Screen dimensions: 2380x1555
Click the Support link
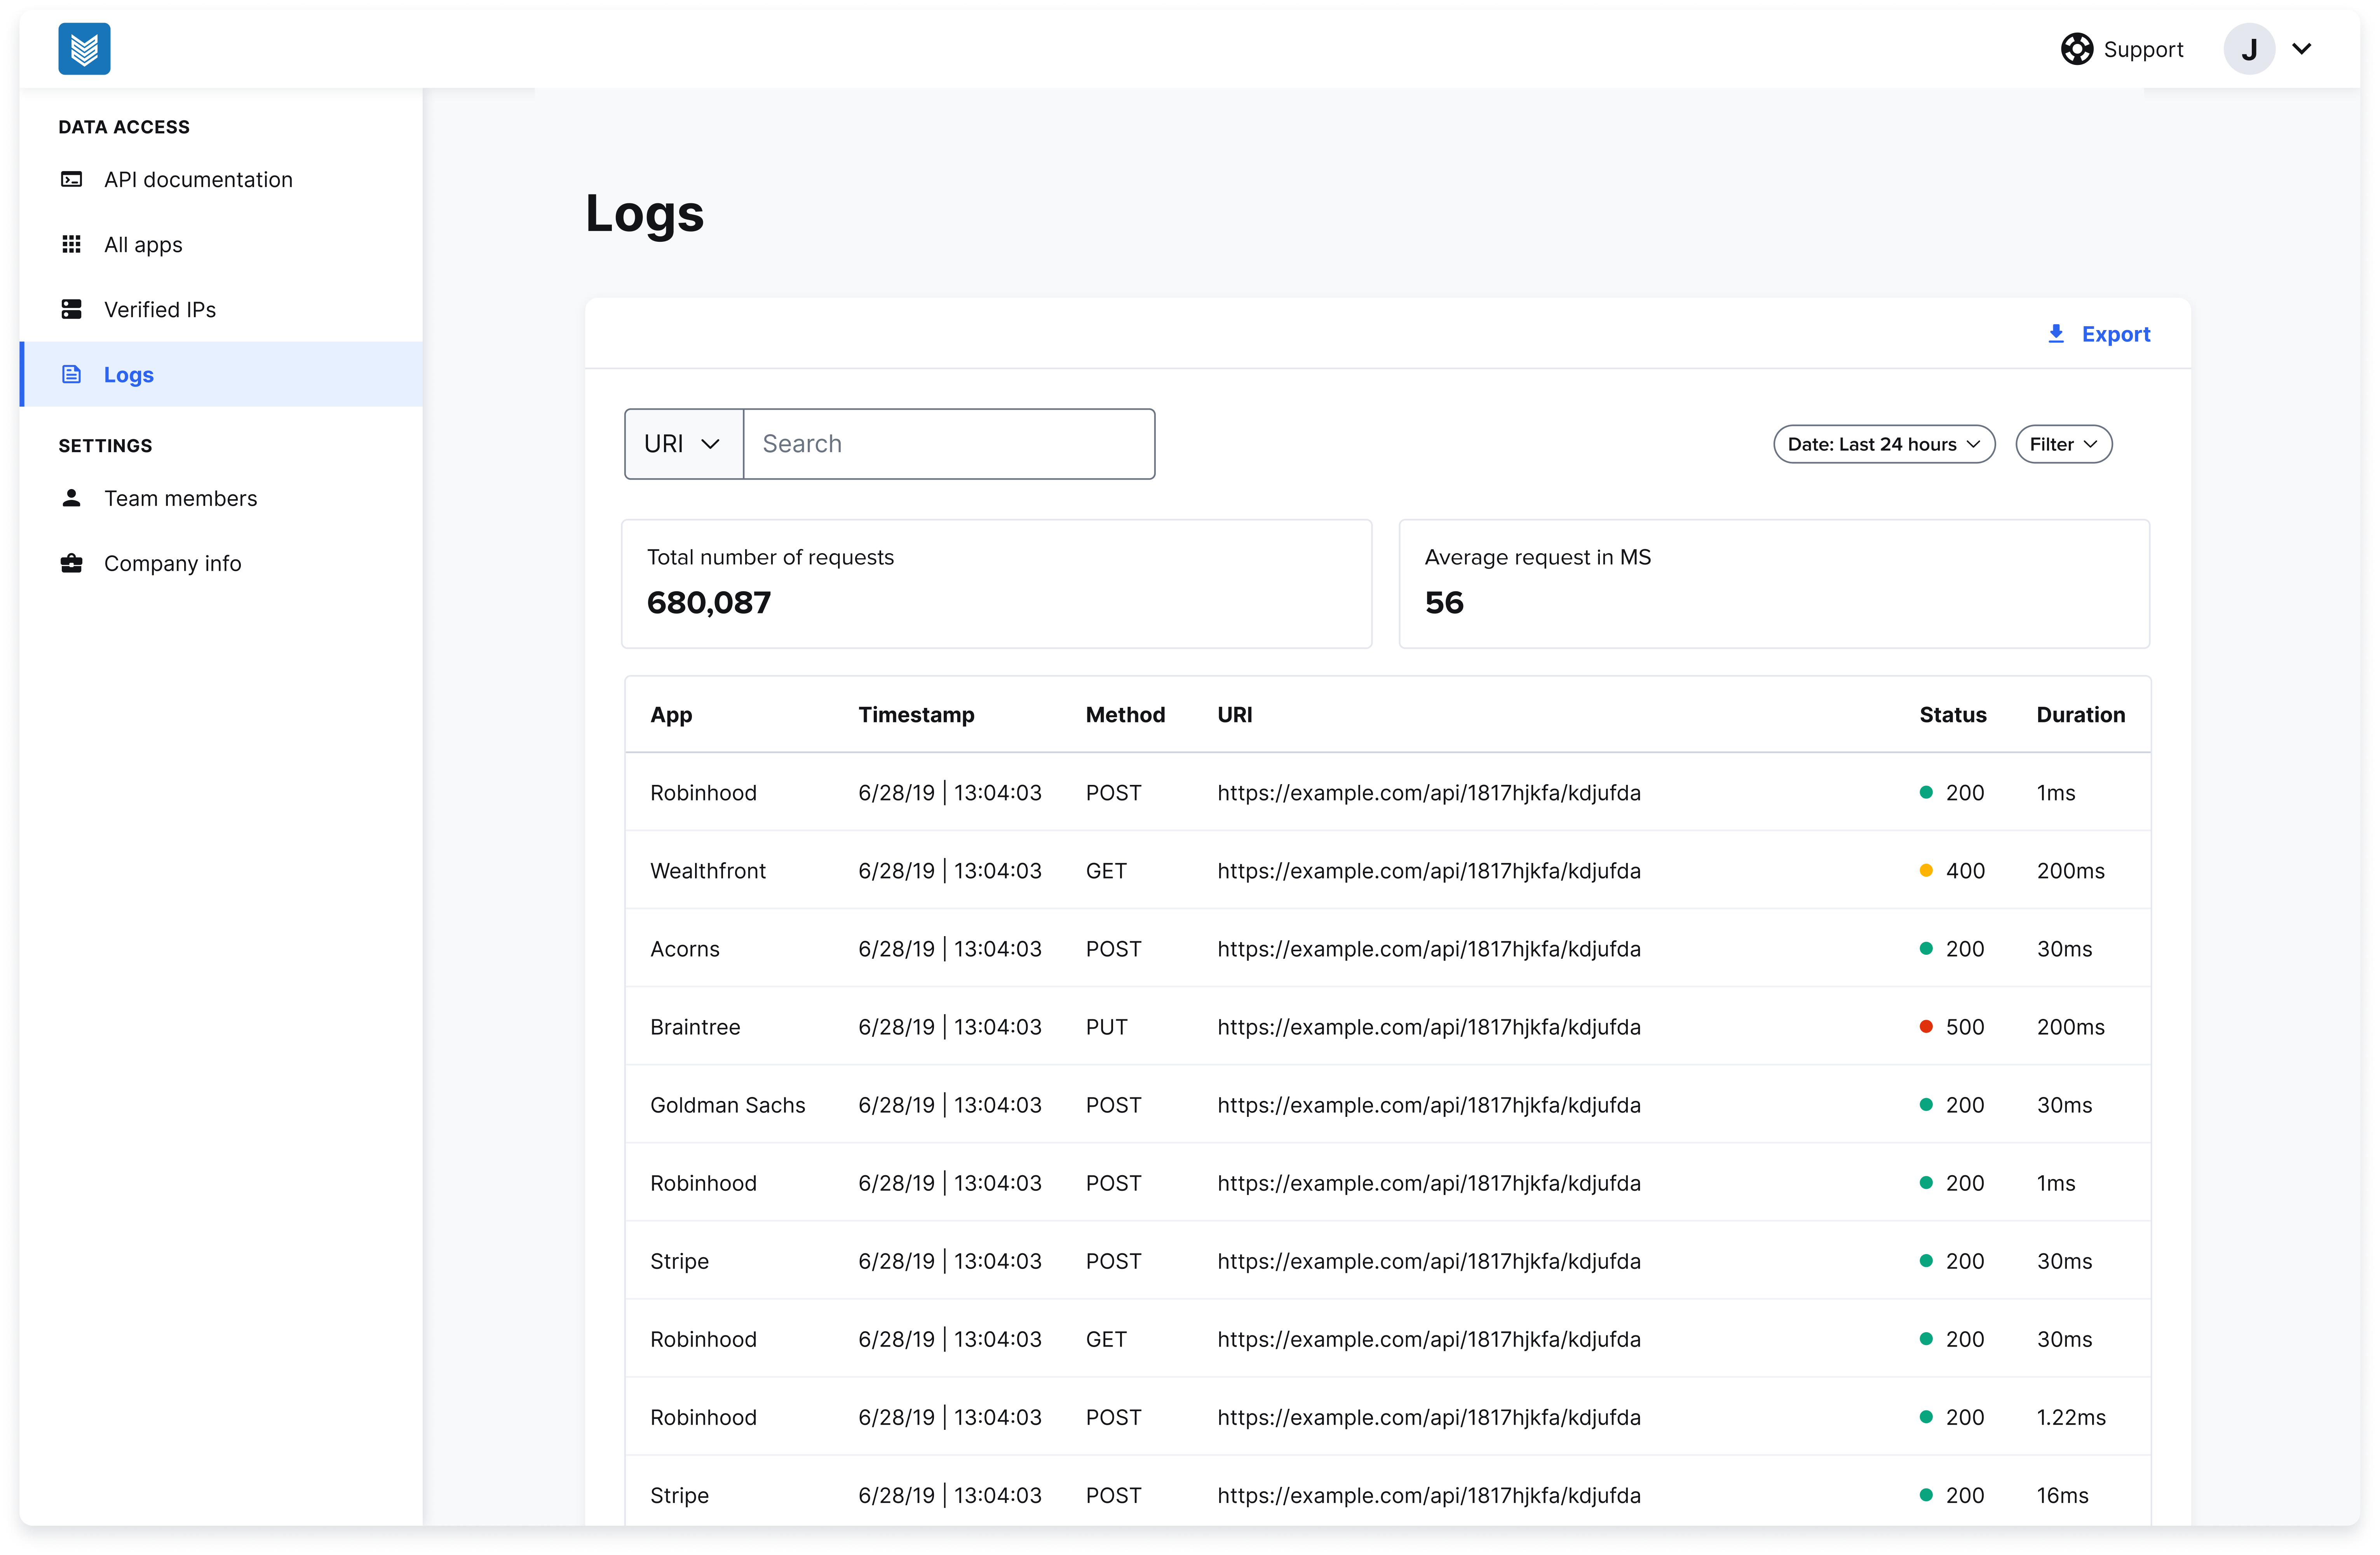click(x=2144, y=48)
